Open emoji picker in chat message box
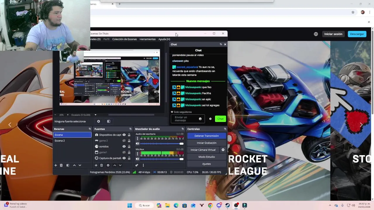Screen dimensions: 374x210 (x=200, y=119)
